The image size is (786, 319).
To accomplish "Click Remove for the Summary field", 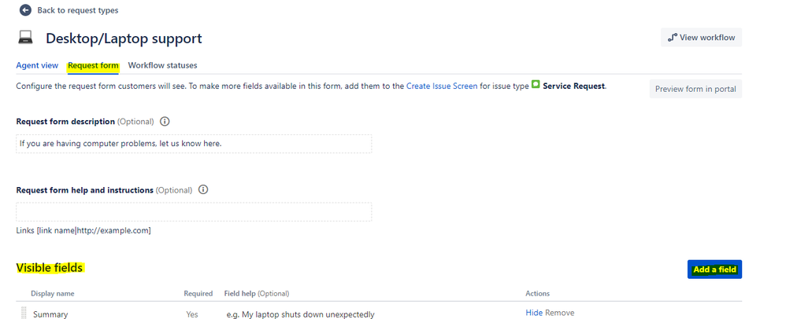I will click(x=560, y=313).
